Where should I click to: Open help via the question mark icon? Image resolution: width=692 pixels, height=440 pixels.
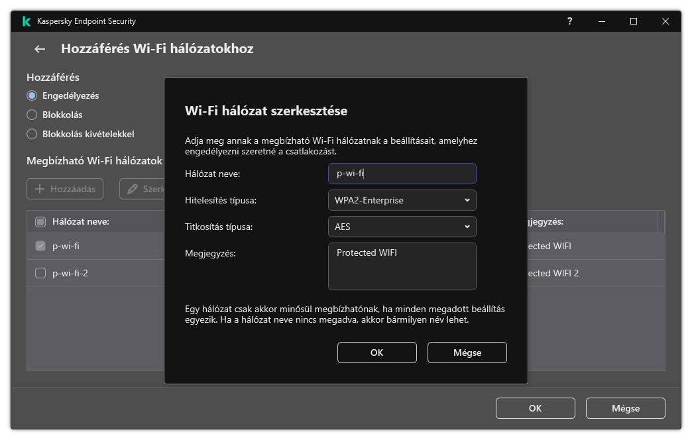click(x=570, y=21)
